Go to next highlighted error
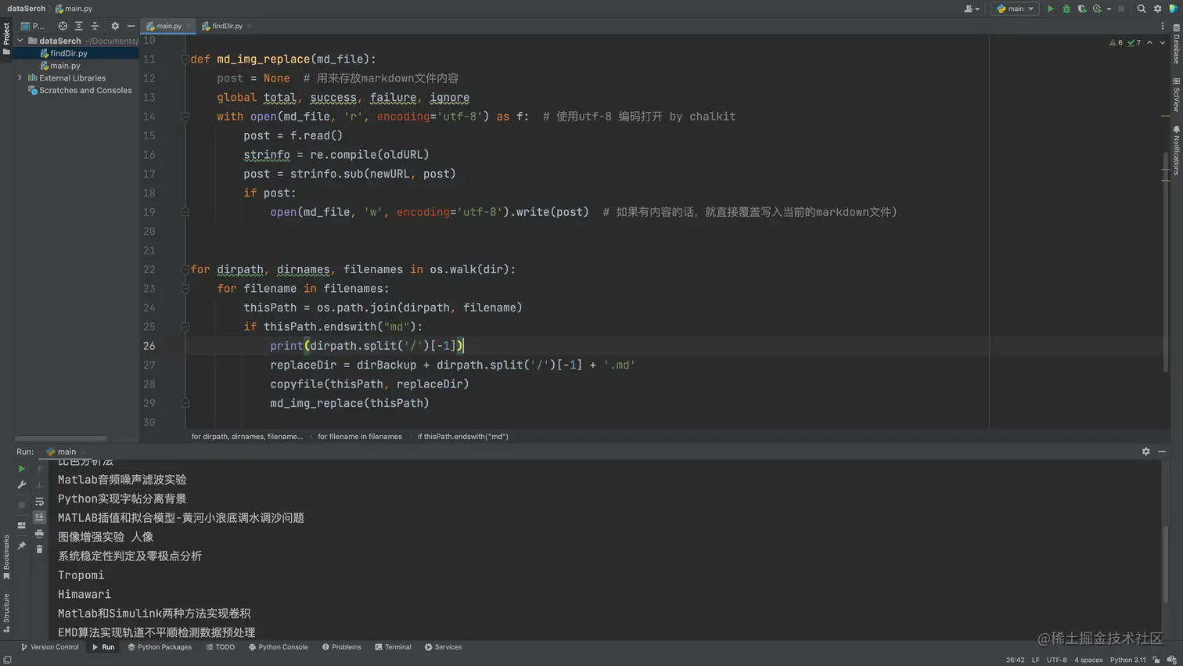The image size is (1183, 666). (x=1163, y=43)
